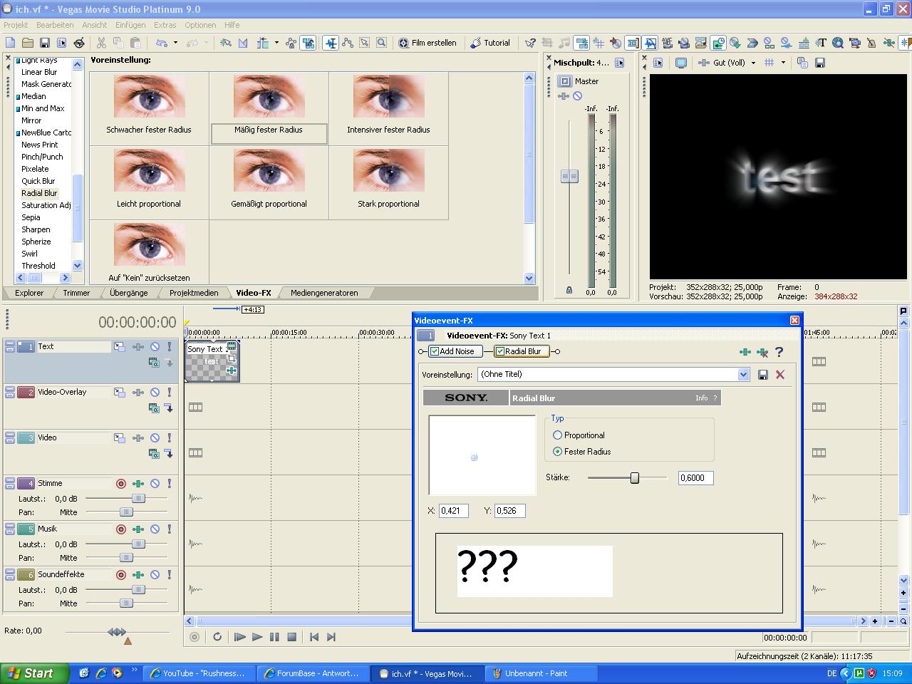Toggle the Add Noise effect checkbox
This screenshot has height=684, width=912.
pyautogui.click(x=435, y=351)
